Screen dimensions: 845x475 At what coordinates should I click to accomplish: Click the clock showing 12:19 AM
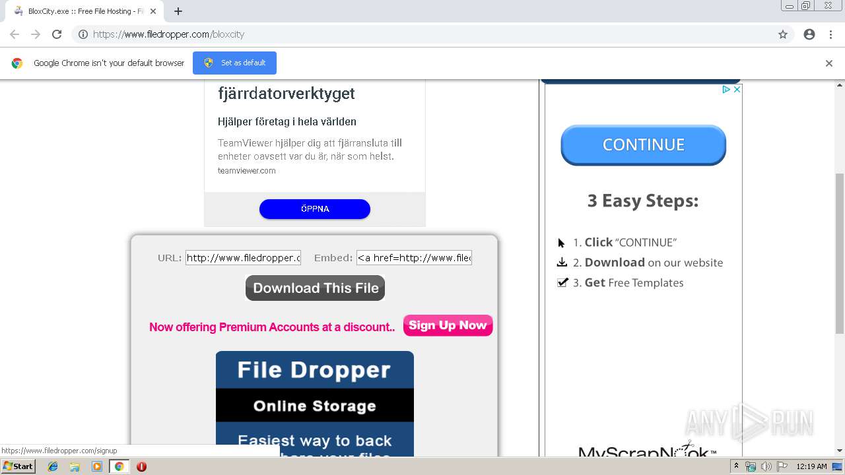pyautogui.click(x=811, y=466)
